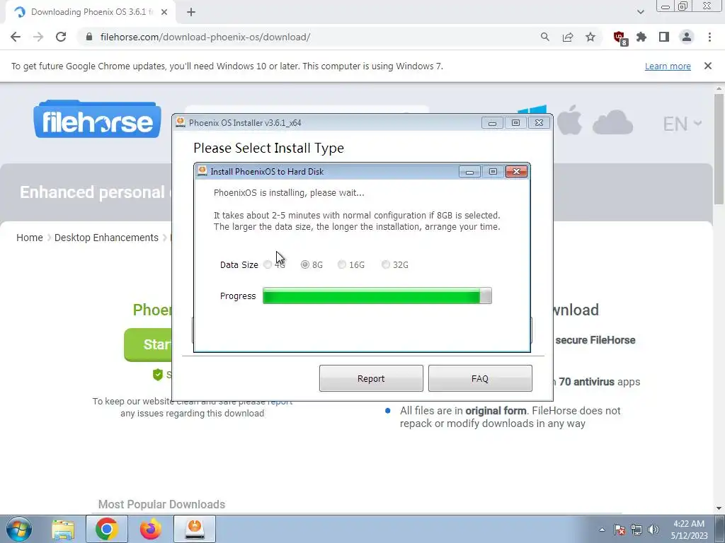Close the Install PhoenixOS to Hard Disk dialog

point(516,171)
